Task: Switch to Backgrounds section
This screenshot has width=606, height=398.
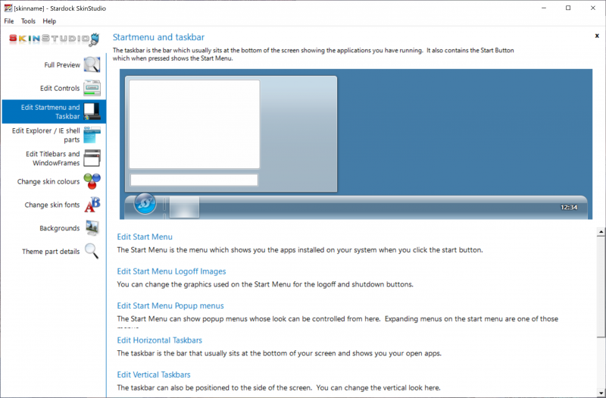Action: (x=60, y=228)
